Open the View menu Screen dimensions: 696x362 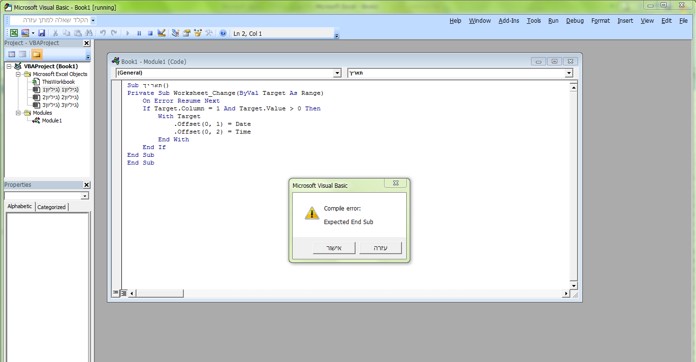click(x=647, y=21)
